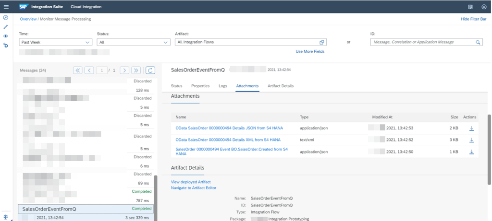Click the Type column header
Image resolution: width=492 pixels, height=221 pixels.
[x=304, y=117]
